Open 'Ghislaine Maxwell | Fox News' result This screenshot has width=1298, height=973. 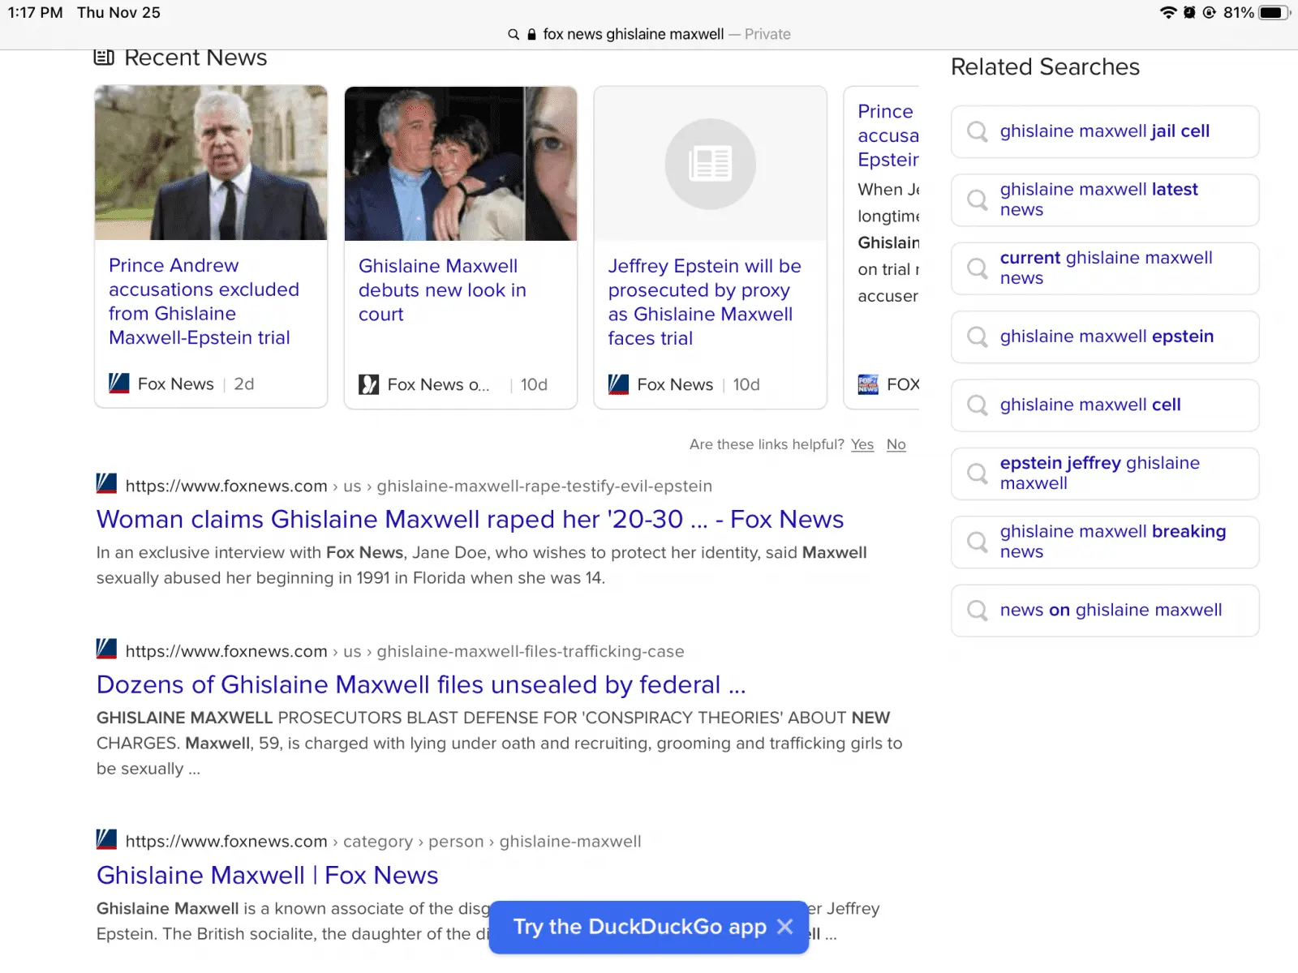tap(267, 875)
